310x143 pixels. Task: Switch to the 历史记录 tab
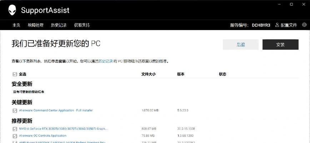(59, 25)
